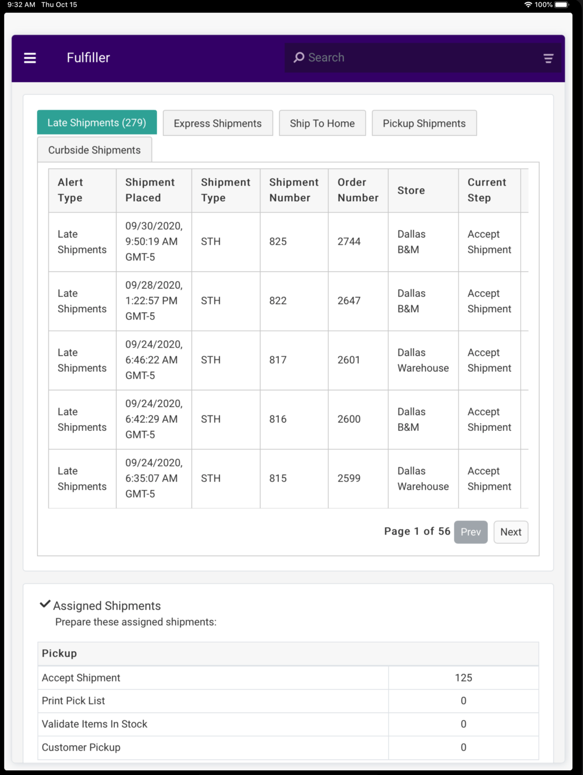Click the Pickup section header
Viewport: 583px width, 775px height.
tap(288, 654)
